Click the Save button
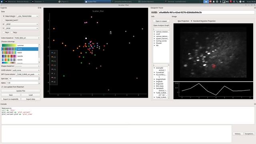This screenshot has height=144, width=256. (11, 95)
